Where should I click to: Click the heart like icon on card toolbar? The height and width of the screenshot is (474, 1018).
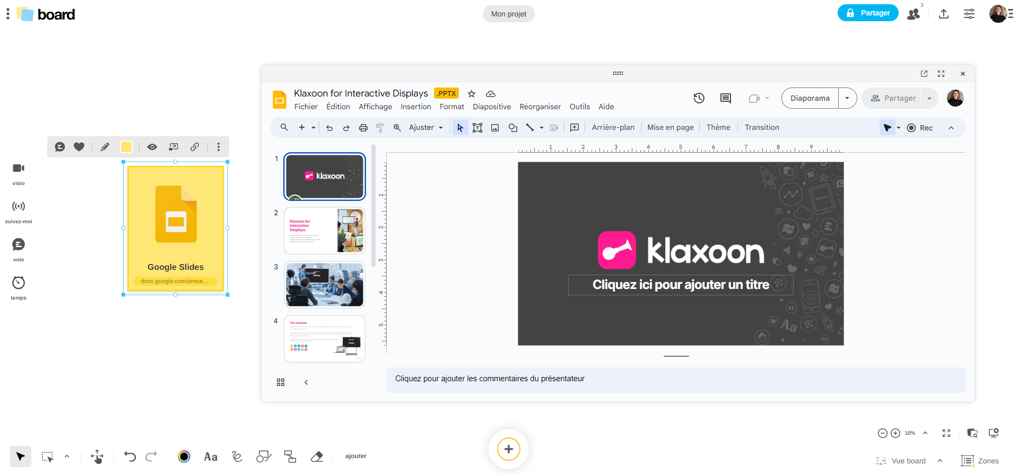pos(79,147)
